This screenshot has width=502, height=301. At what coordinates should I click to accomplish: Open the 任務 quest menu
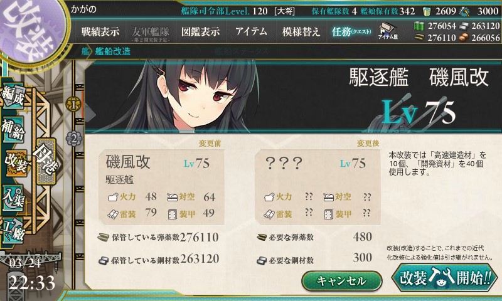(x=351, y=31)
